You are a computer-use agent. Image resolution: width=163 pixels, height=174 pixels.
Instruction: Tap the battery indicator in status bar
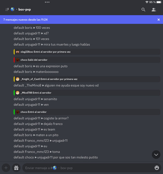(159, 2)
